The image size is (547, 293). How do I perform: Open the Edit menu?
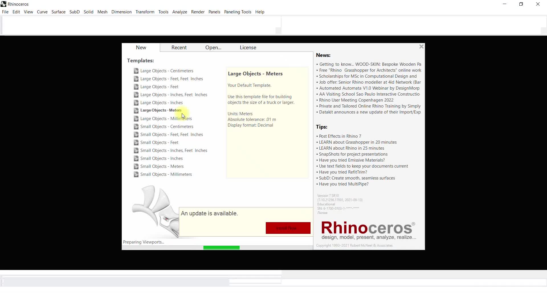tap(16, 12)
